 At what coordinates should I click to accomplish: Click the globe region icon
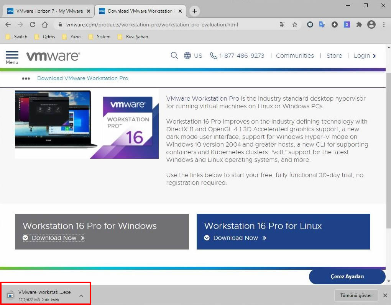point(187,55)
